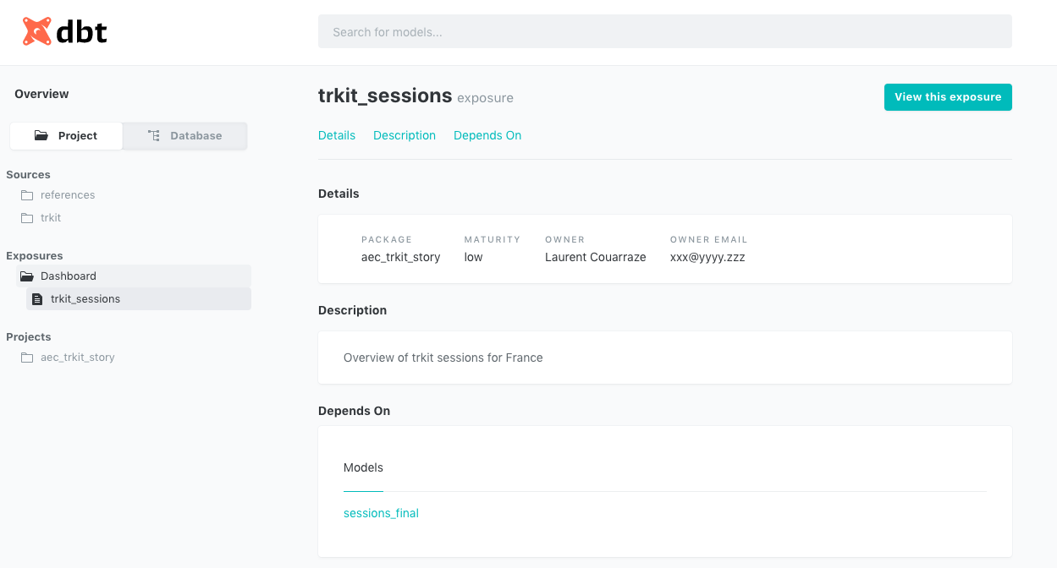
Task: Select trkit_sessions in the sidebar tree
Action: (85, 299)
